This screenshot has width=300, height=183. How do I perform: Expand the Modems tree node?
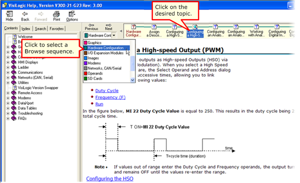[x=8, y=98]
